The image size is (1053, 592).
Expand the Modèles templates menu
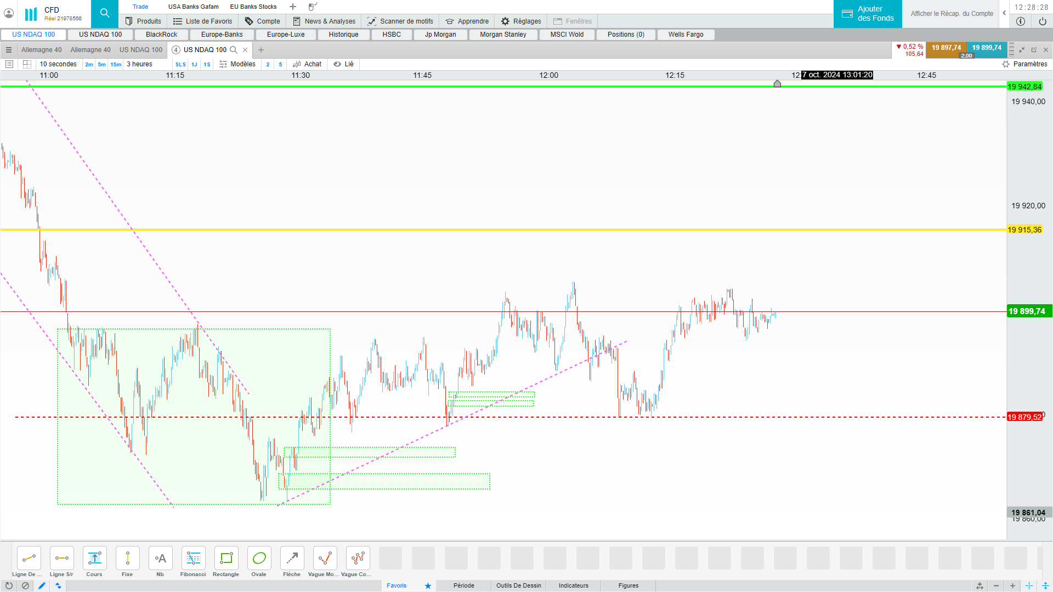coord(237,64)
